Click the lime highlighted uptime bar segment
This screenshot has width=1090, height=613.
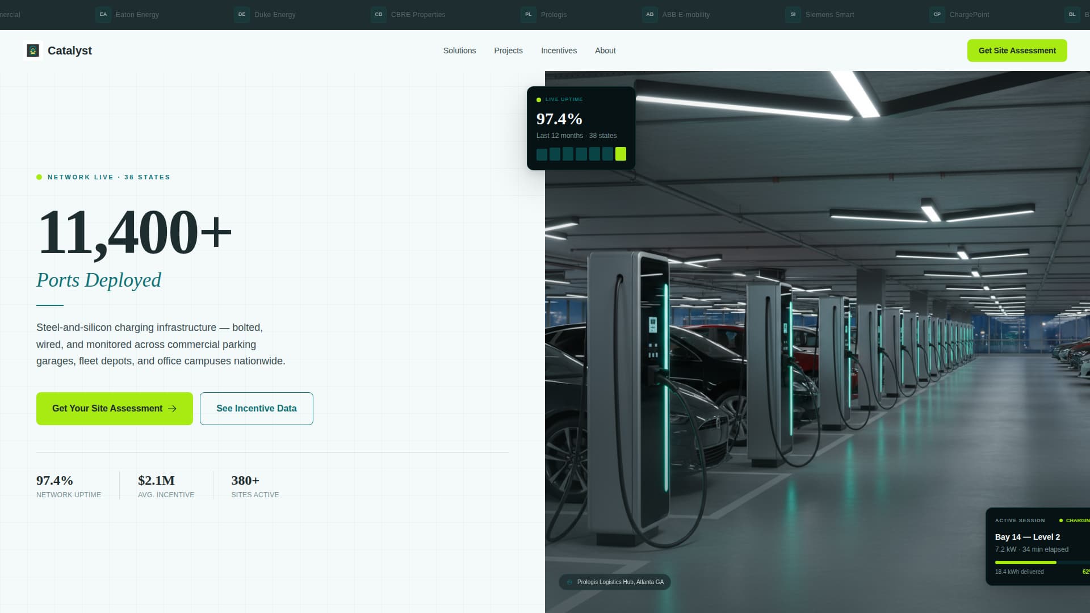(x=621, y=154)
